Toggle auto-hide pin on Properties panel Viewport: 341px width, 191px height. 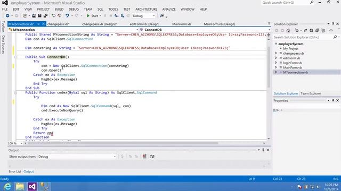(x=333, y=100)
